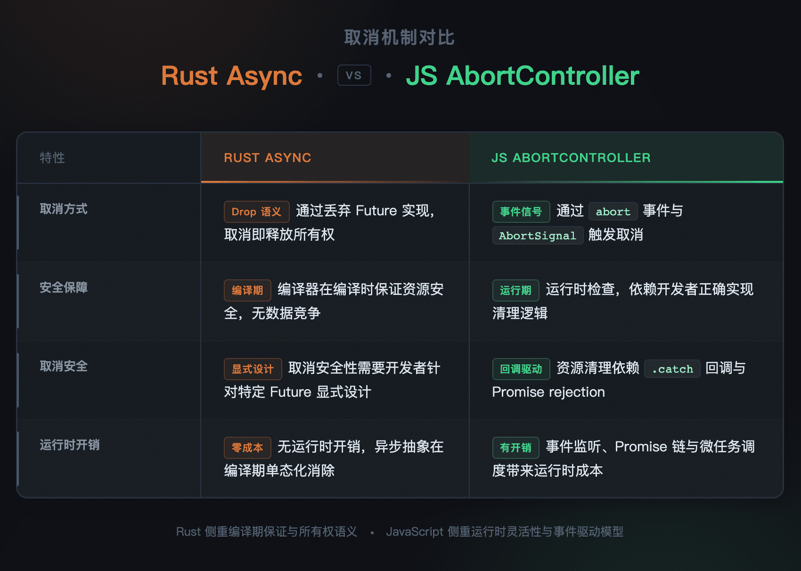Click the 编译期 orange badge
The width and height of the screenshot is (801, 571).
click(247, 290)
